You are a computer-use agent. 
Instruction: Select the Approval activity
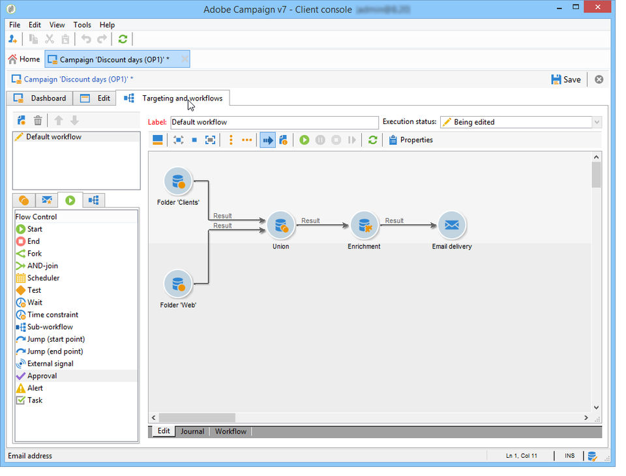pyautogui.click(x=76, y=376)
